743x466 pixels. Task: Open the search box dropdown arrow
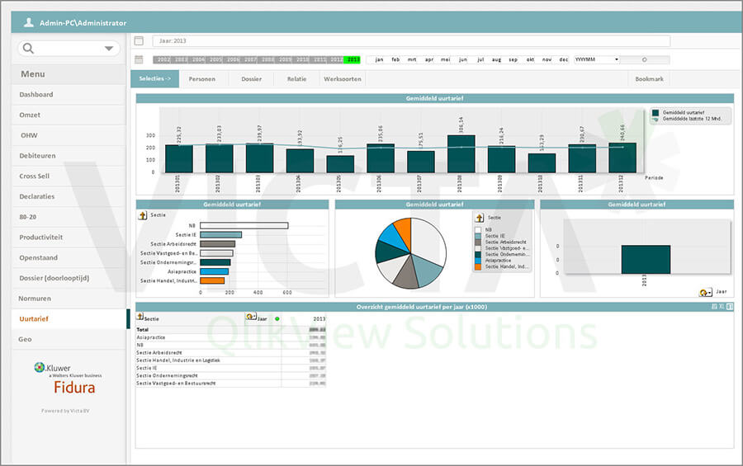(x=108, y=49)
